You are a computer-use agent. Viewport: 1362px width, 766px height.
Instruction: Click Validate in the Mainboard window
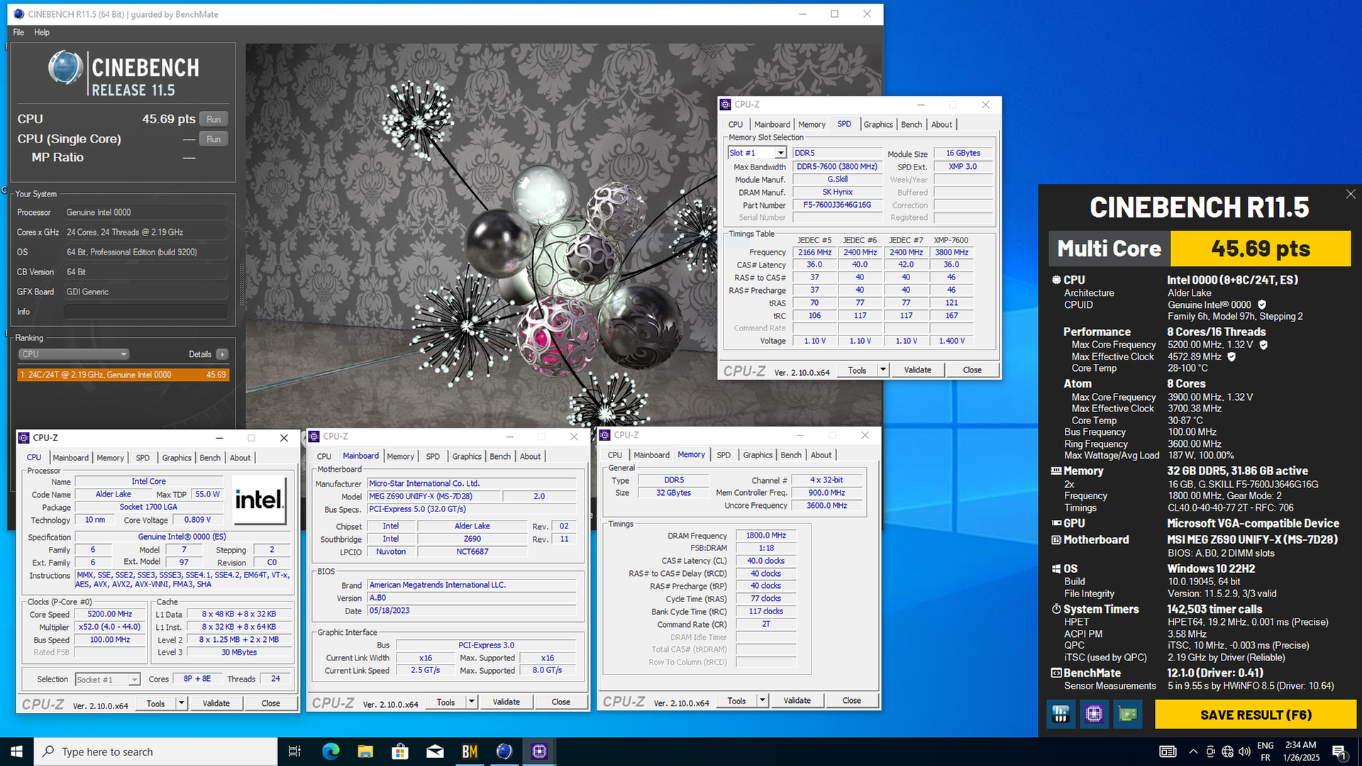(x=506, y=702)
